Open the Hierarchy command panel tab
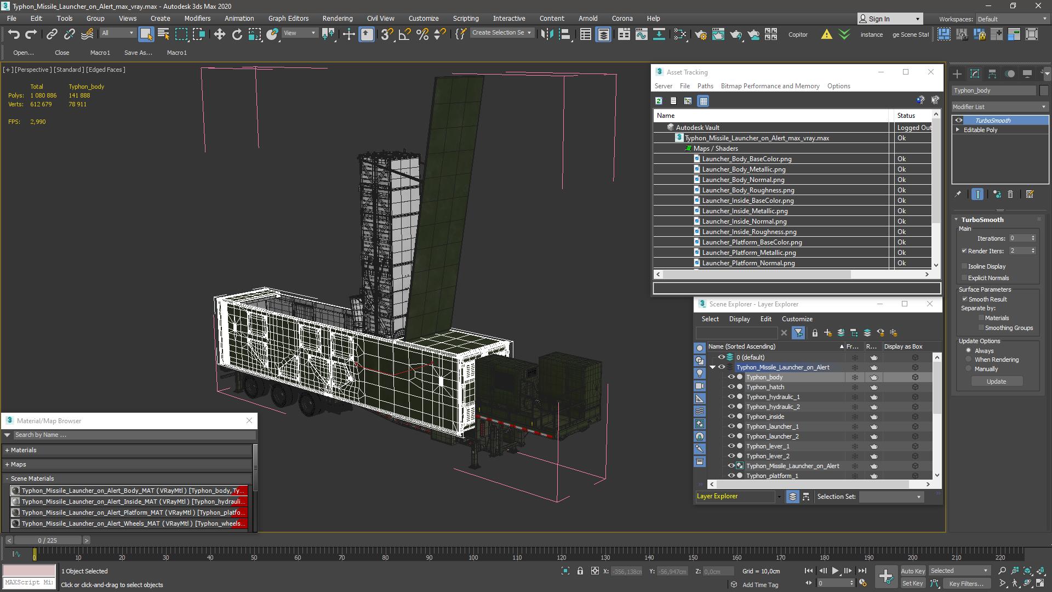This screenshot has height=592, width=1052. click(992, 73)
